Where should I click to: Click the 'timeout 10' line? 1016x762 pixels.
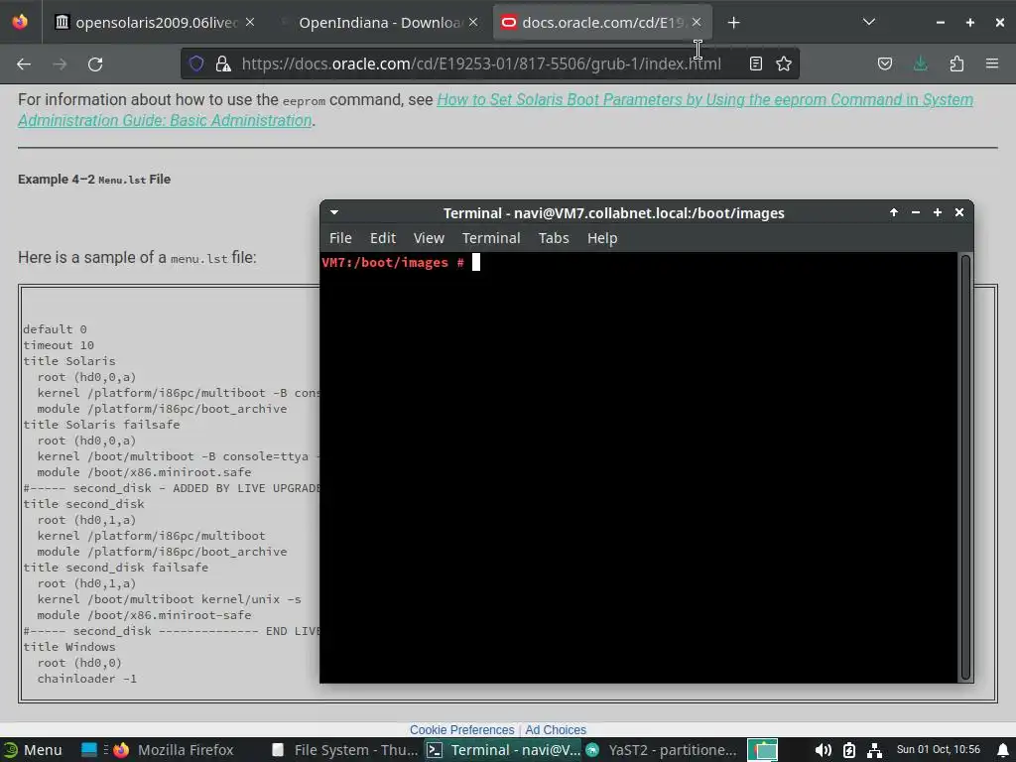59,344
